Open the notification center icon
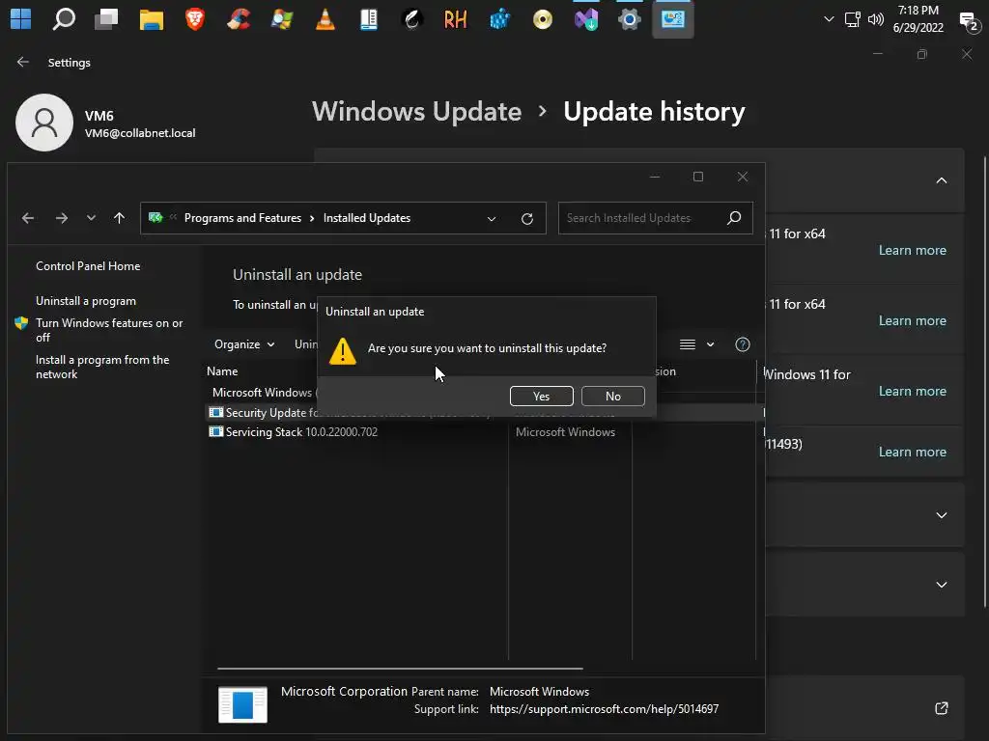This screenshot has height=741, width=989. coord(968,21)
